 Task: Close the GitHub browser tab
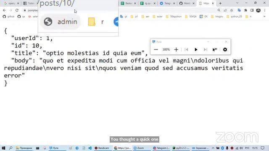tap(193, 3)
